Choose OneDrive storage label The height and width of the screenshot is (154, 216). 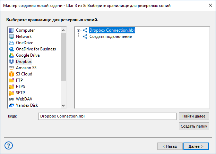pos(25,43)
